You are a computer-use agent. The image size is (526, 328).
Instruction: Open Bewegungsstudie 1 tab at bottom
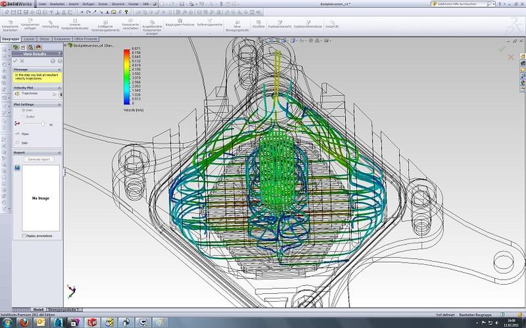(x=64, y=310)
